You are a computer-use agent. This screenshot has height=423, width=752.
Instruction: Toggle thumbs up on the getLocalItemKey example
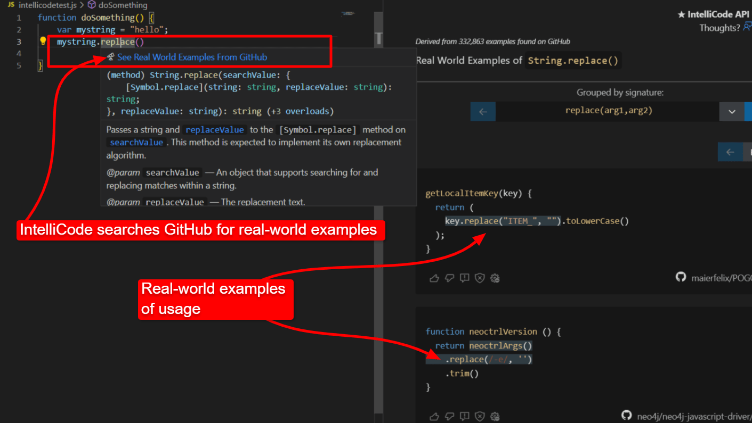click(x=434, y=278)
